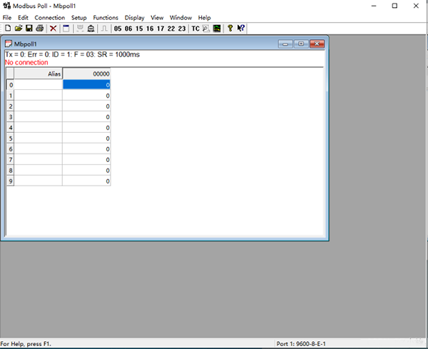Click the yellow Help question icon
The height and width of the screenshot is (349, 428).
tap(230, 29)
